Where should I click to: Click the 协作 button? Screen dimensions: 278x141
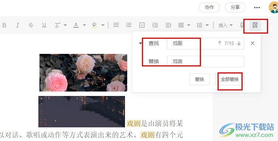[209, 7]
